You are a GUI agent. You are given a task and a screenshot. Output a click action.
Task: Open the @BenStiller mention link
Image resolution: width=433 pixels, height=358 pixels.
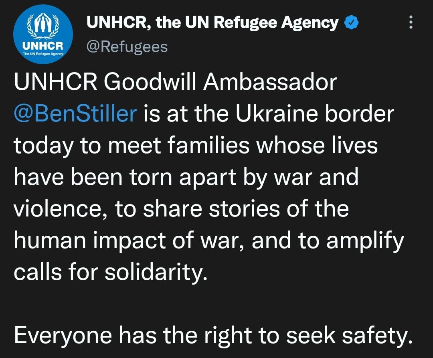click(x=75, y=114)
